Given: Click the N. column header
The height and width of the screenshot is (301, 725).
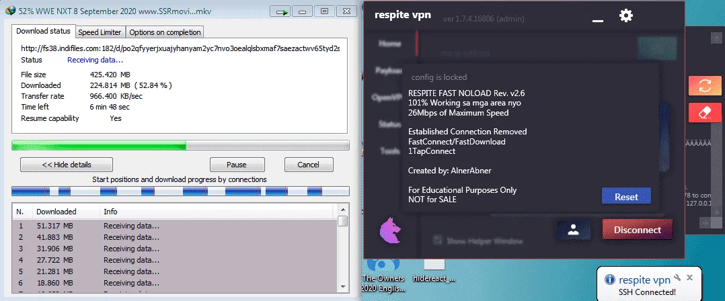Looking at the screenshot, I should 22,212.
